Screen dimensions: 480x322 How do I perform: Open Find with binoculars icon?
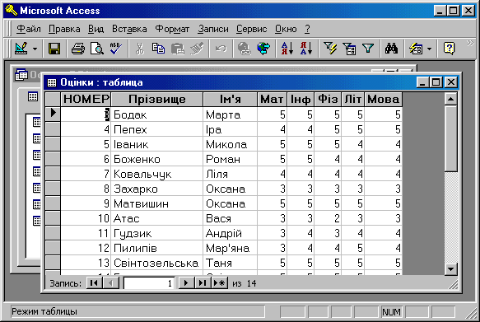(x=392, y=49)
